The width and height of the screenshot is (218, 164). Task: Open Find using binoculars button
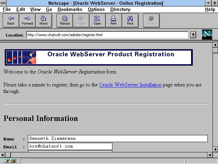[x=130, y=20]
